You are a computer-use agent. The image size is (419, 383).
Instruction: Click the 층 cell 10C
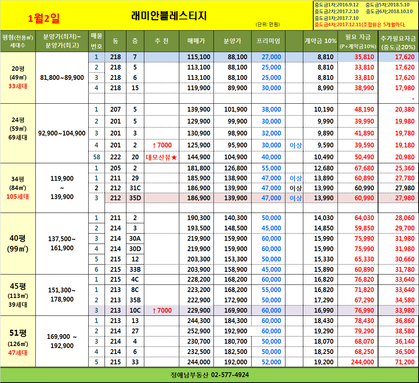point(135,310)
